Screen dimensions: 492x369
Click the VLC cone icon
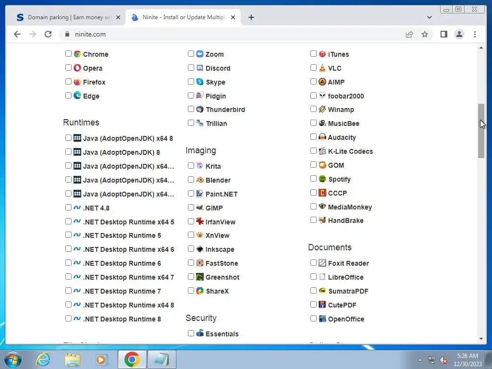[322, 67]
